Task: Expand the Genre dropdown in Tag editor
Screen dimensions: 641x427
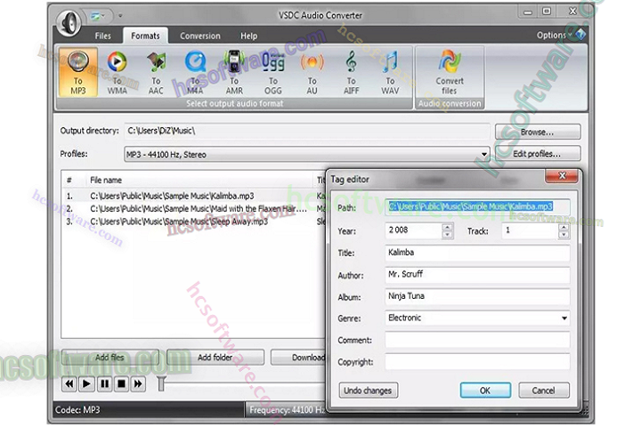Action: (x=564, y=318)
